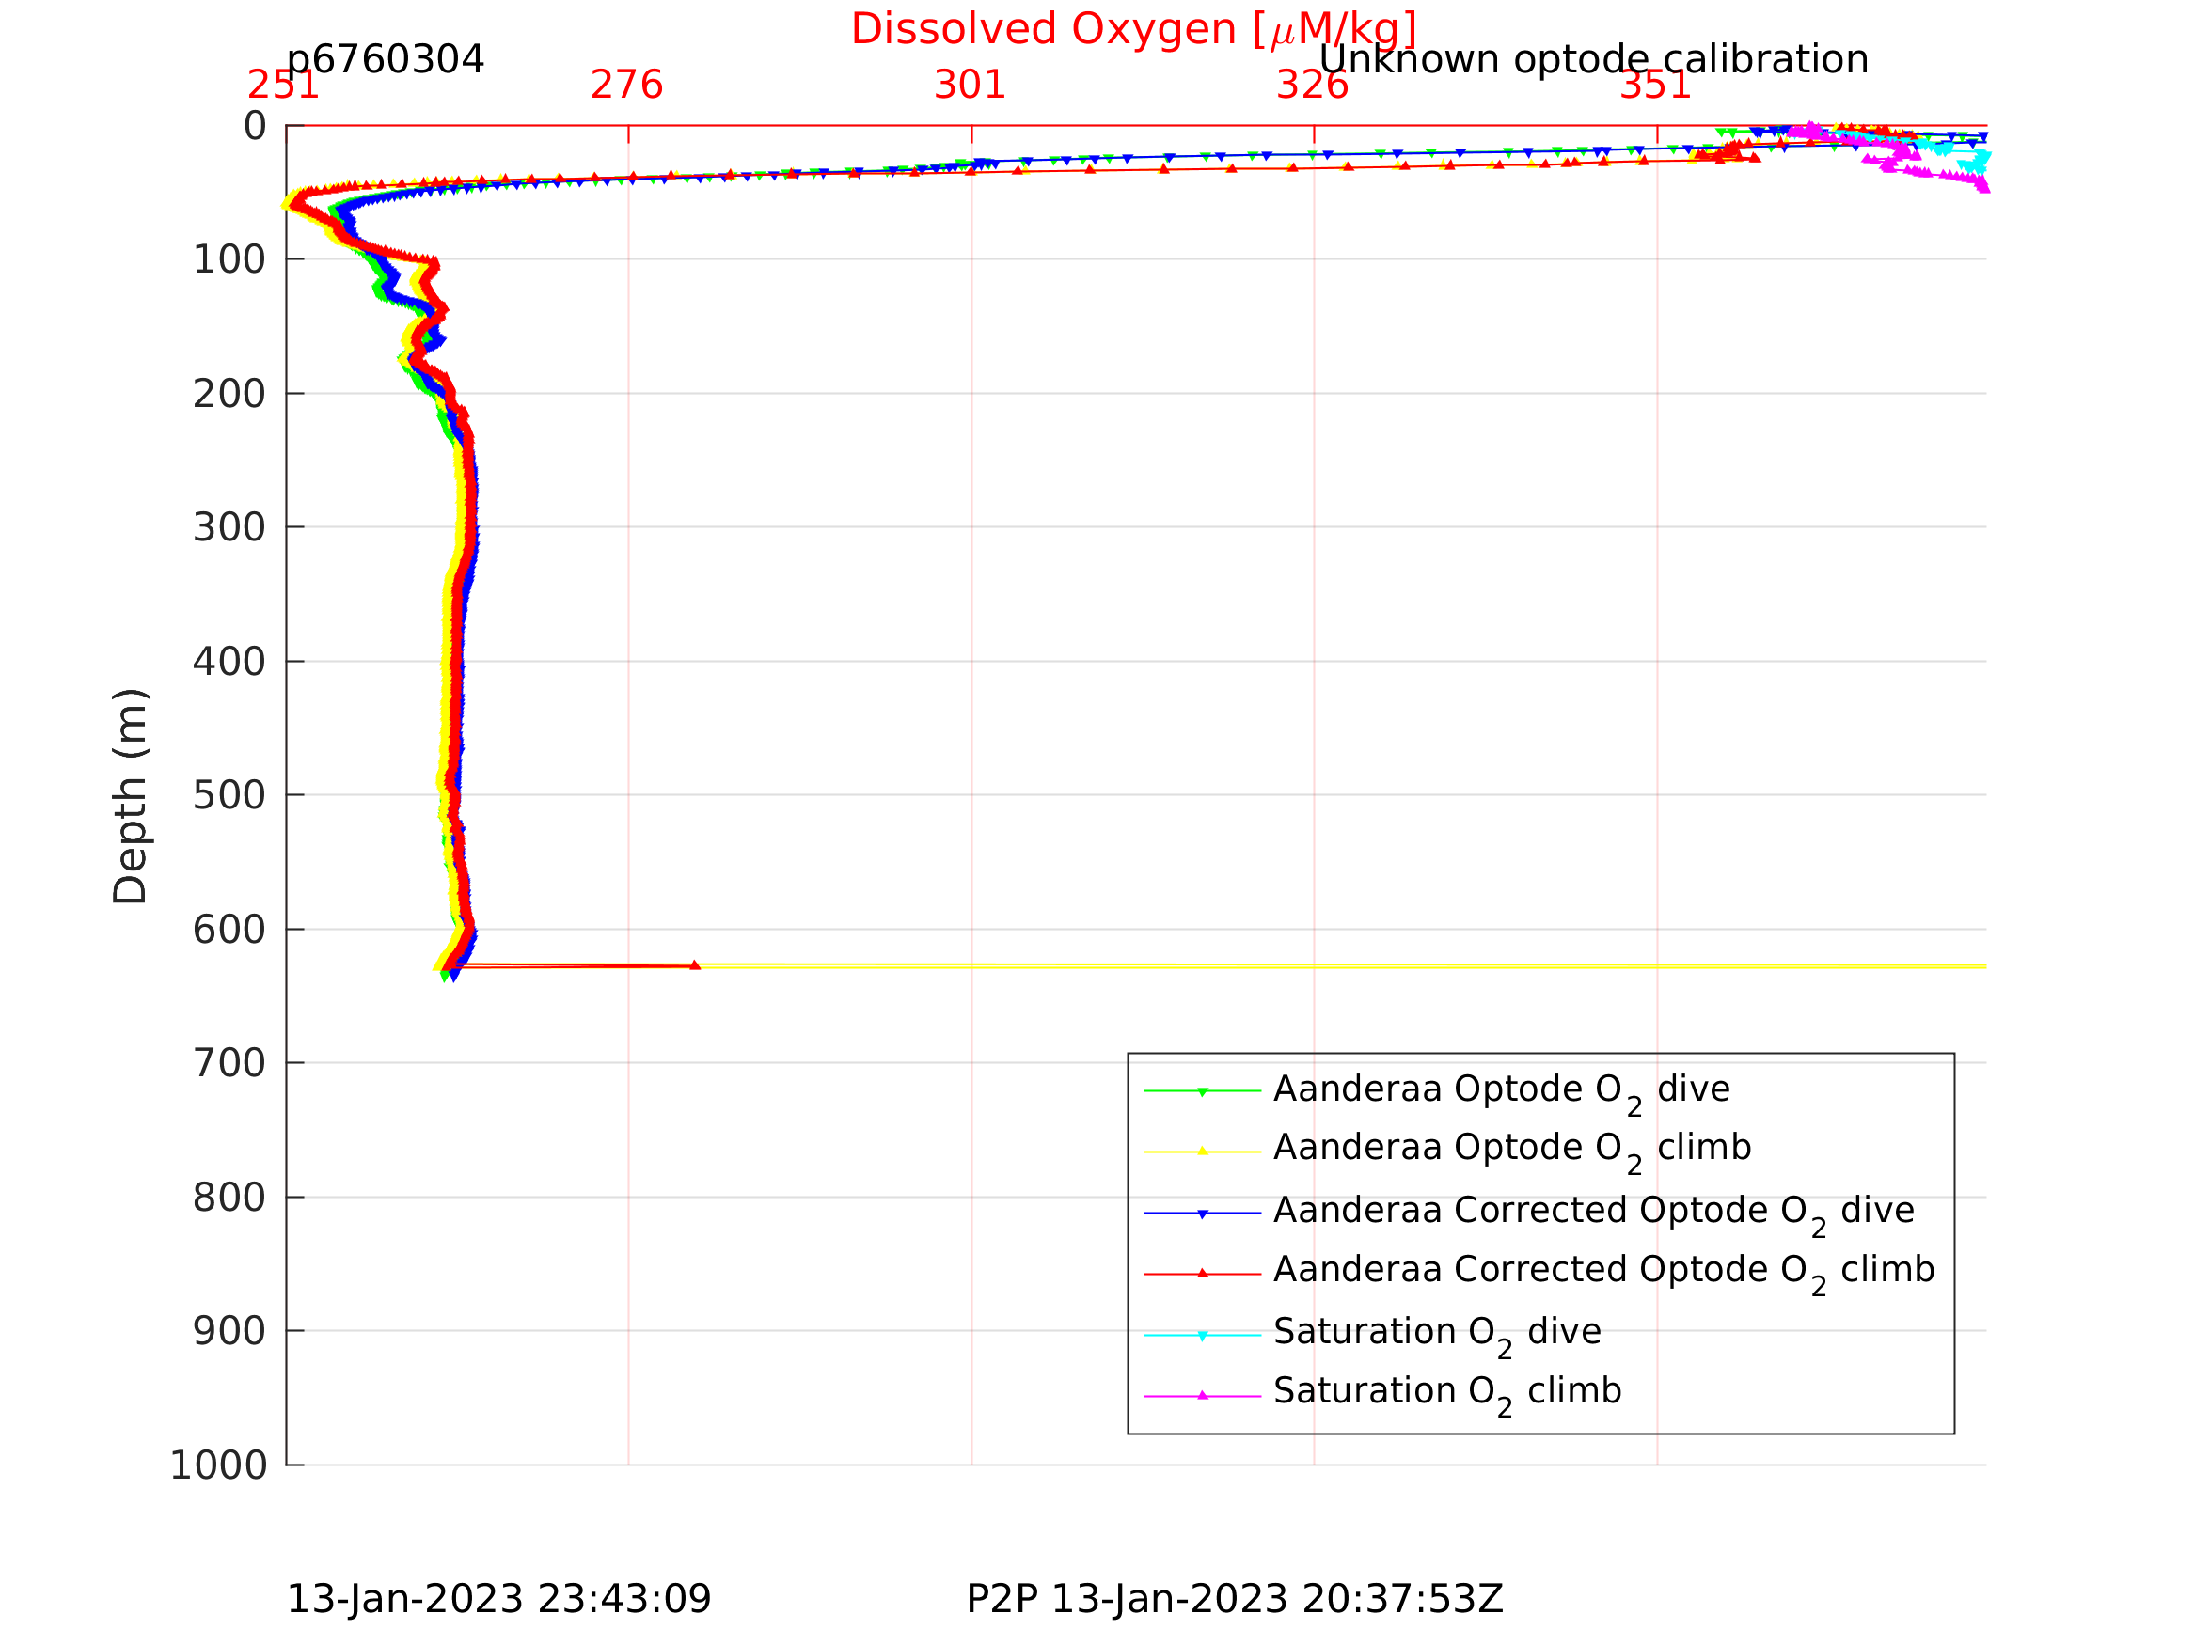Click the depth tick label 100
The width and height of the screenshot is (2194, 1645).
click(229, 259)
